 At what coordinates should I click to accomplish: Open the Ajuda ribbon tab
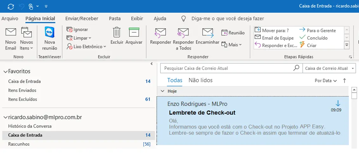tap(160, 18)
